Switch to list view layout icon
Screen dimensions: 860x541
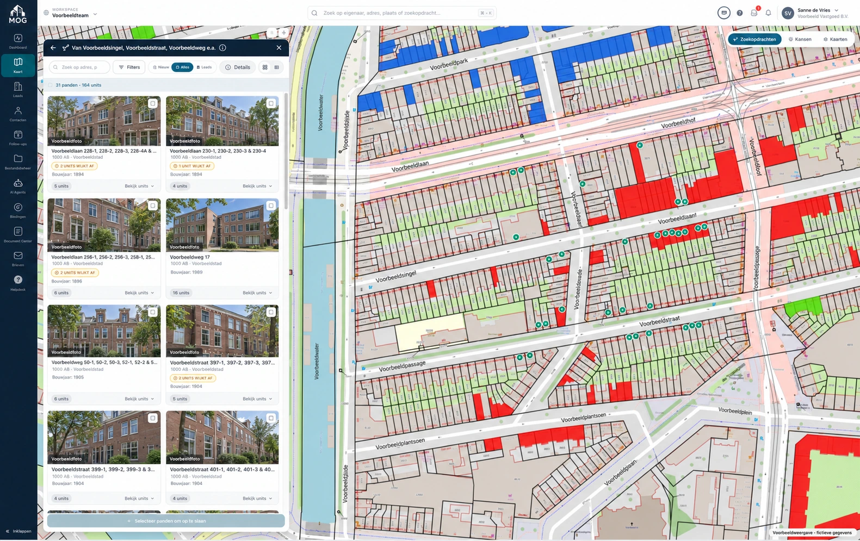coord(277,67)
